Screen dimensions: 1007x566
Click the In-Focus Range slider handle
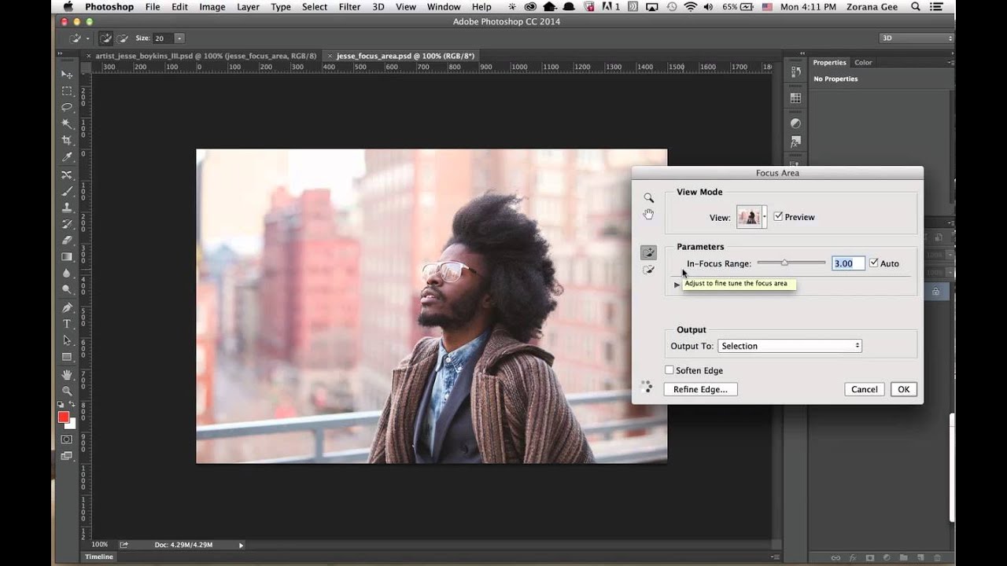784,263
